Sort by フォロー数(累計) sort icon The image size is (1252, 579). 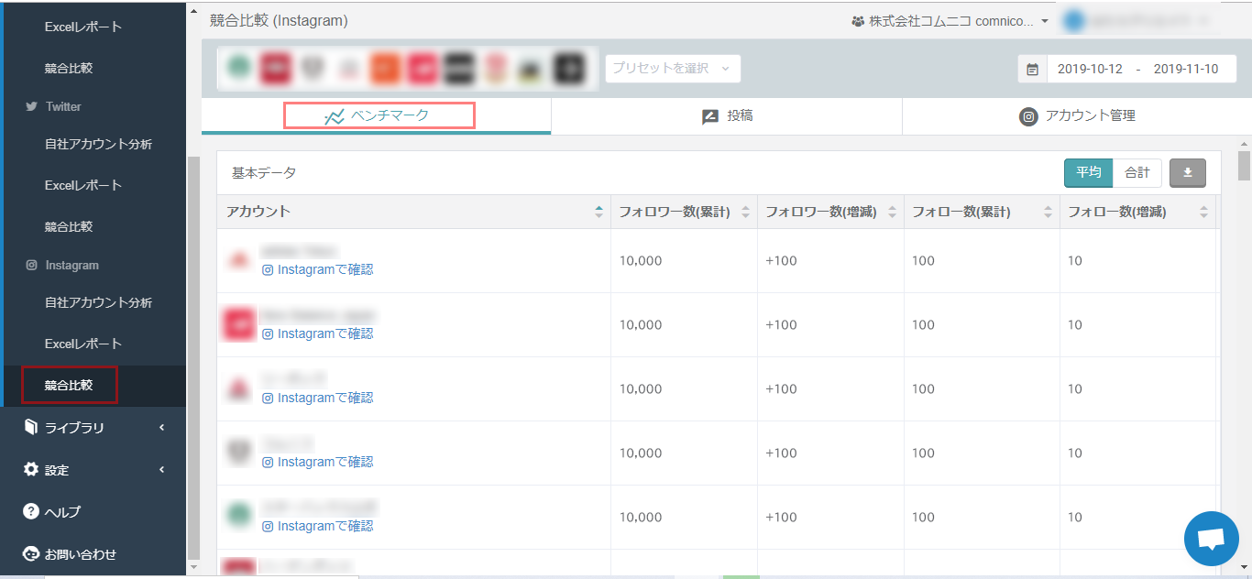1048,212
